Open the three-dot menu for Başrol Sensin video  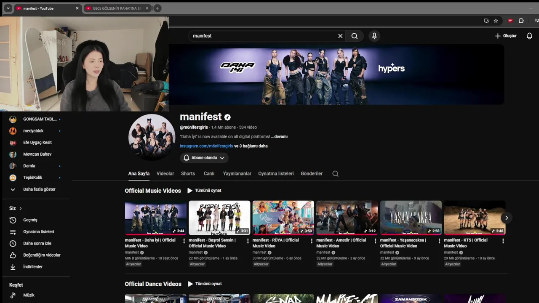(248, 241)
